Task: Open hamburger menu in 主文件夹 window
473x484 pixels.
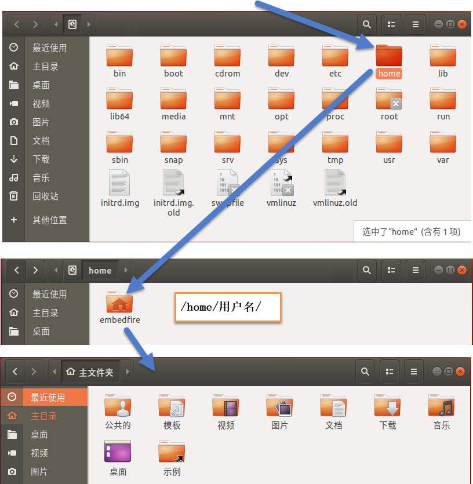Action: coord(414,372)
